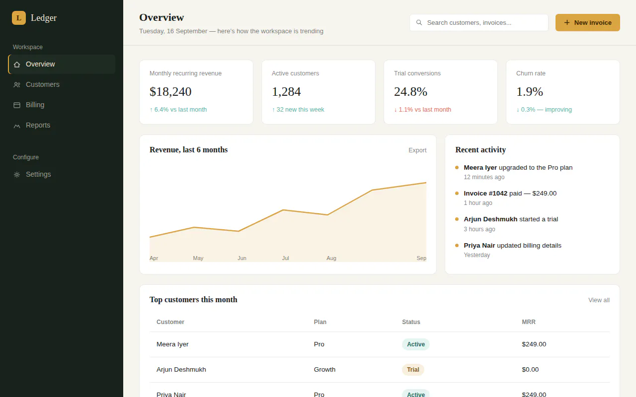The height and width of the screenshot is (397, 636).
Task: Click the Ledger logo icon
Action: point(19,18)
